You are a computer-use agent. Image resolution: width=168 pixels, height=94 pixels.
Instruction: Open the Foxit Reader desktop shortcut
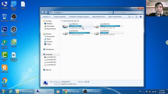tap(4, 69)
